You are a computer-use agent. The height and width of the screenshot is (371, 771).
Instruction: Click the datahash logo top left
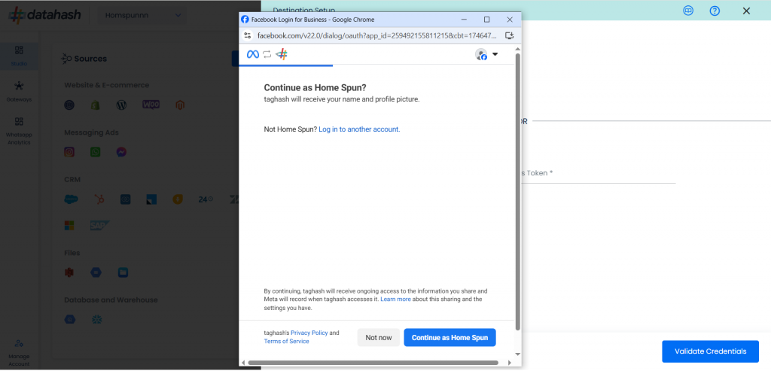(x=44, y=15)
